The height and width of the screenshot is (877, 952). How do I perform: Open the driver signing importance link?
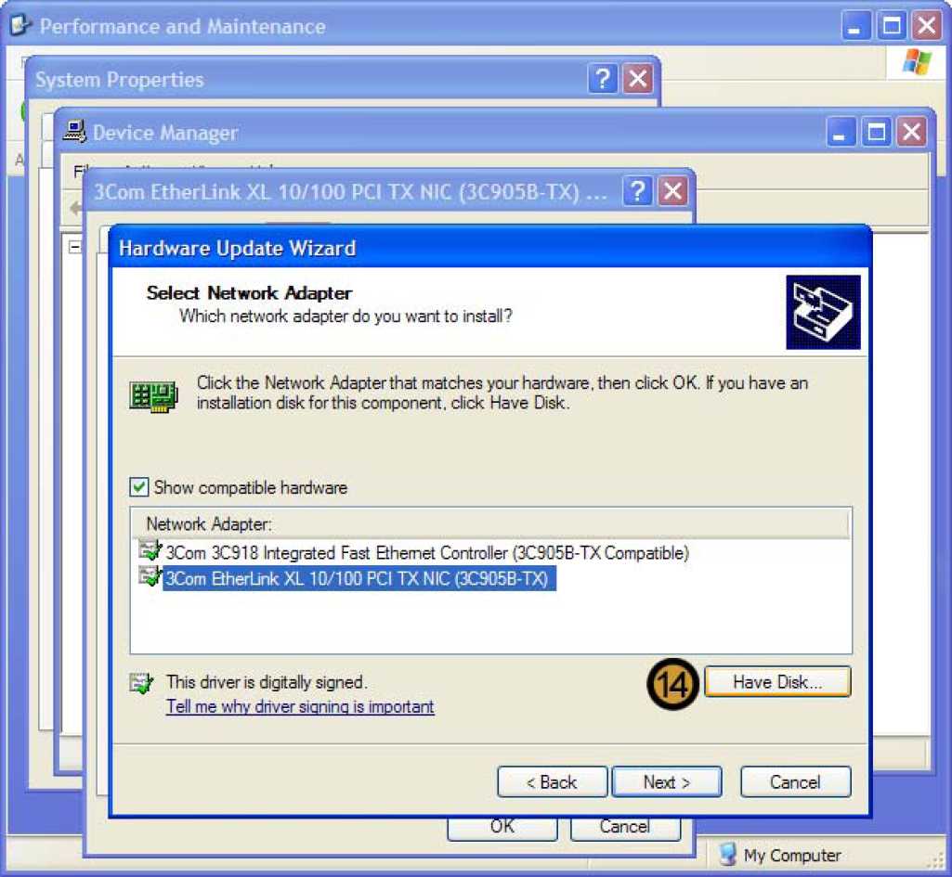(300, 706)
